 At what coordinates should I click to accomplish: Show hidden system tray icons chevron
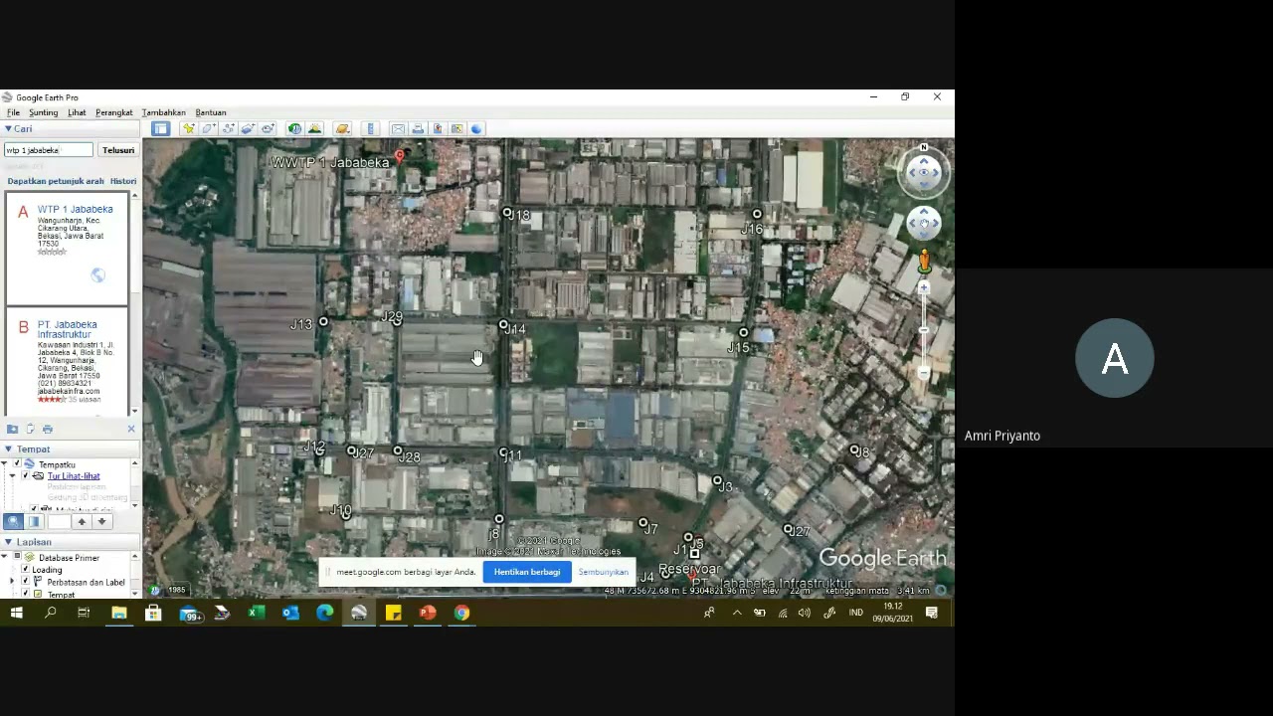coord(736,613)
